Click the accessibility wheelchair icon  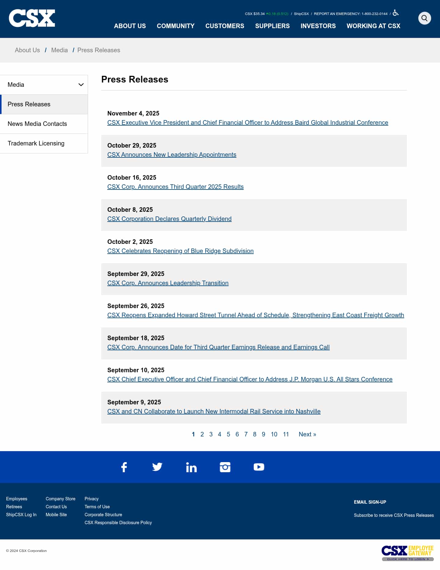[396, 13]
